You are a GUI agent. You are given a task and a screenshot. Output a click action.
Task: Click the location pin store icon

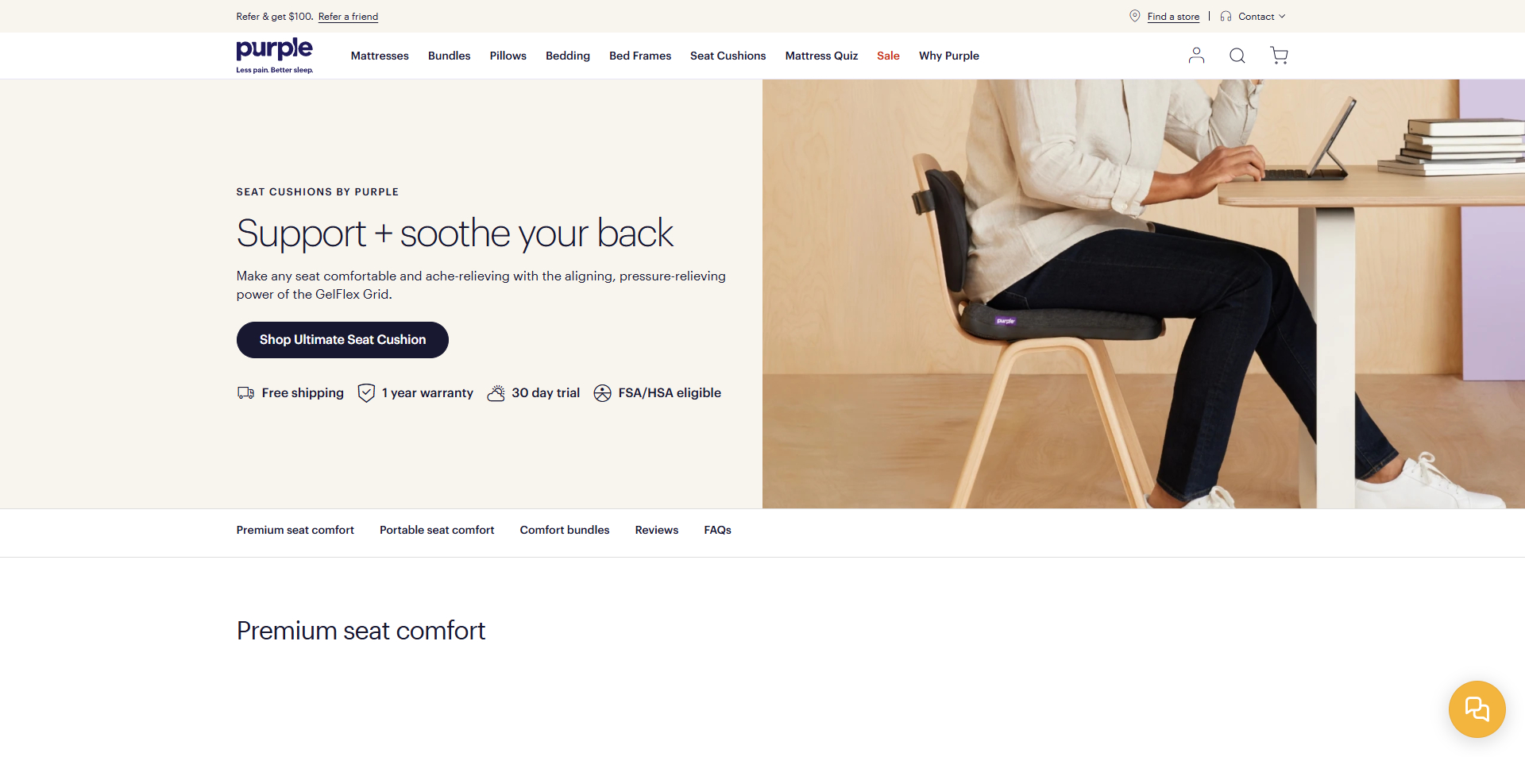(x=1135, y=16)
